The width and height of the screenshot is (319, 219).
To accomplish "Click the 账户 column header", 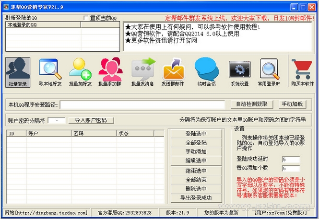I will click(x=49, y=134).
